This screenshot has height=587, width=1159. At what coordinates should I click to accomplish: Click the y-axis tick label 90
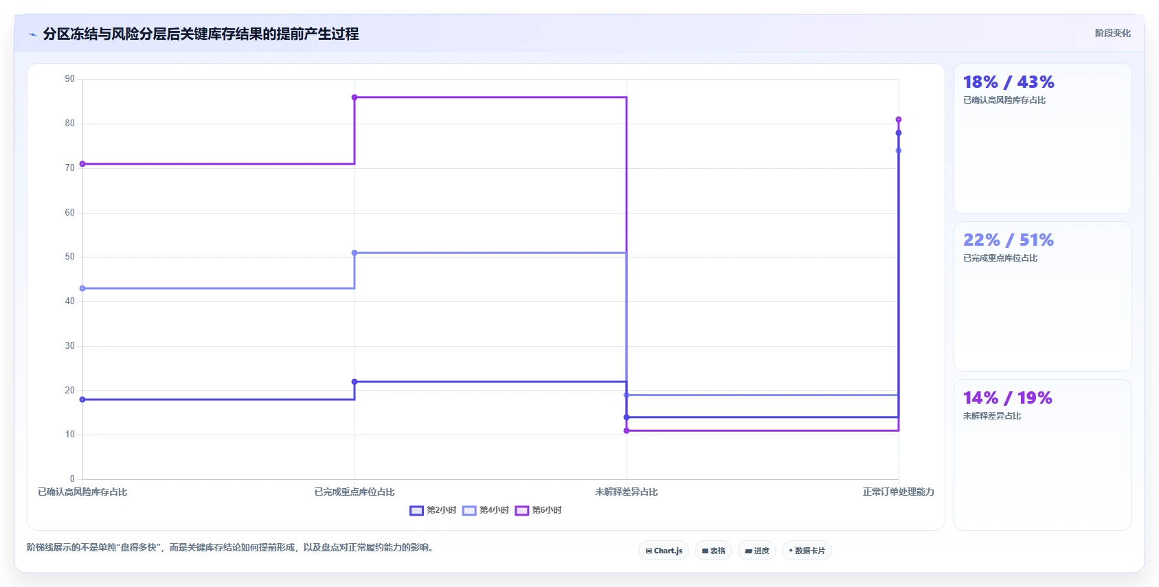point(70,79)
